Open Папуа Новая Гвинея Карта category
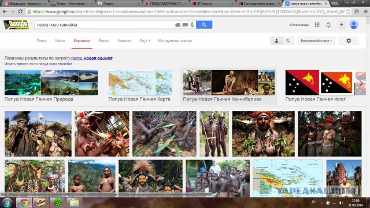The image size is (370, 208). pyautogui.click(x=140, y=86)
